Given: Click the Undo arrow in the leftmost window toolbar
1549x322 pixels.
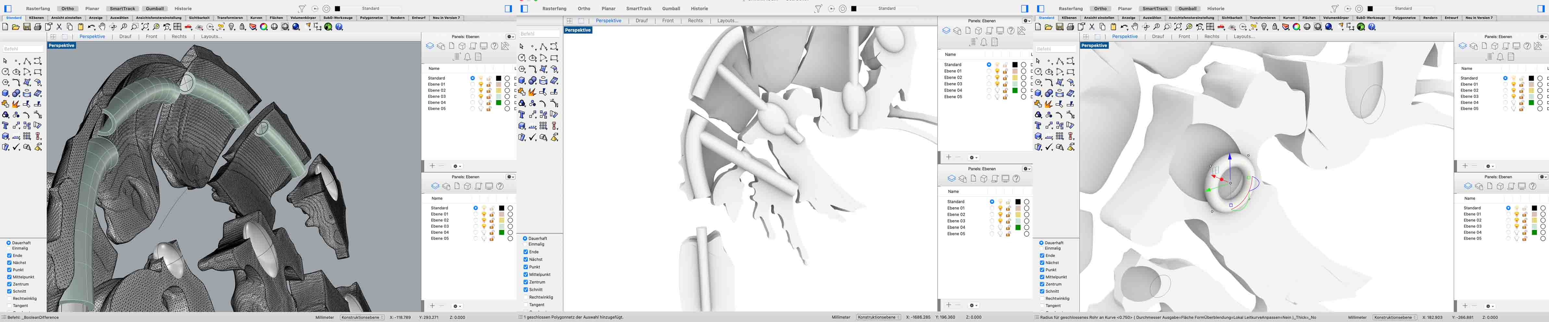Looking at the screenshot, I should [x=91, y=27].
